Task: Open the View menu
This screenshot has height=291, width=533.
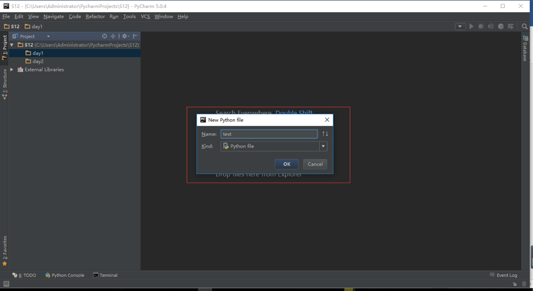Action: [x=33, y=16]
